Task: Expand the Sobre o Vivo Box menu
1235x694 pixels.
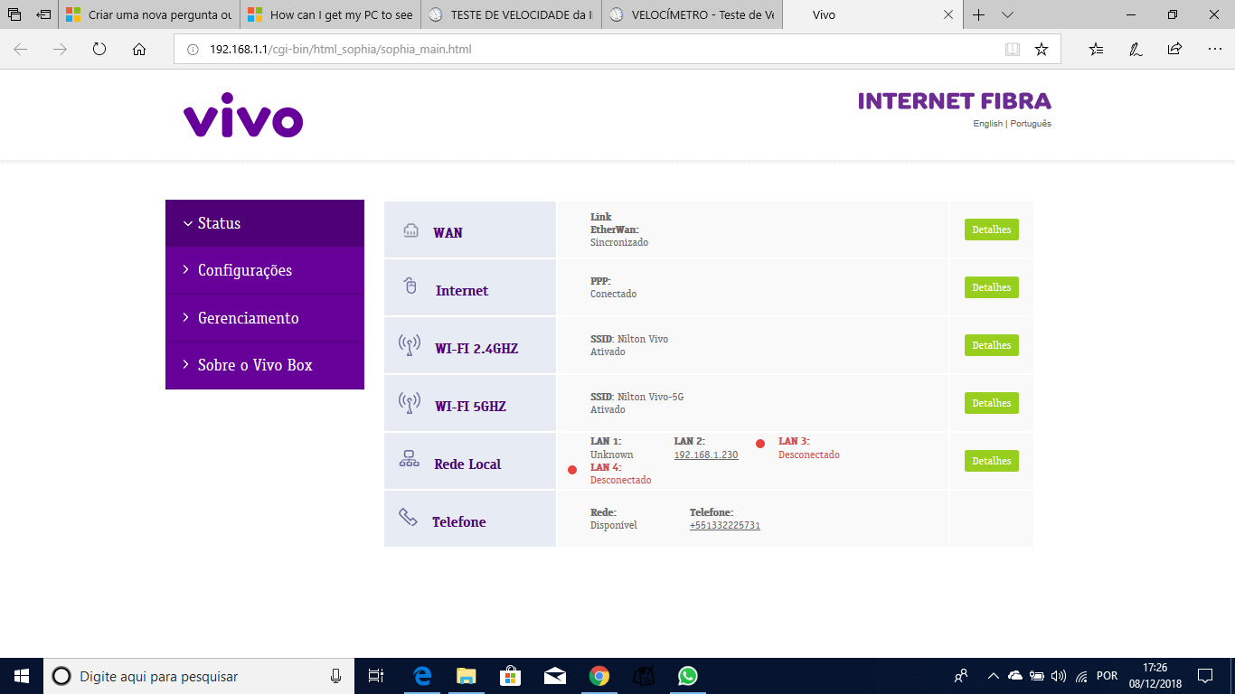Action: tap(265, 365)
